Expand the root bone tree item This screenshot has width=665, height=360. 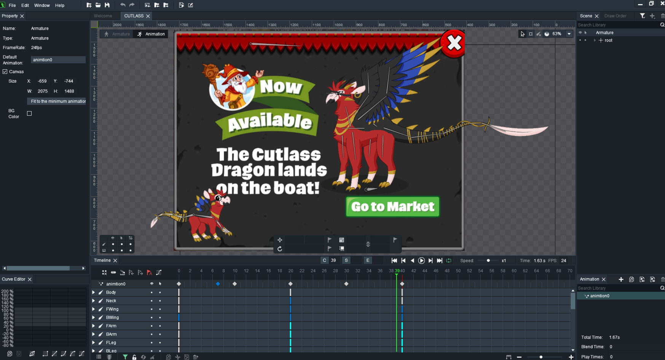pos(595,40)
